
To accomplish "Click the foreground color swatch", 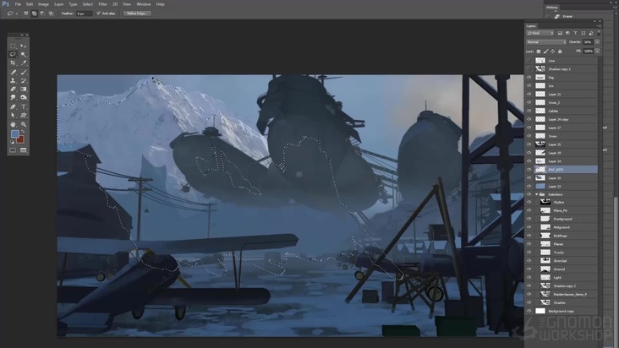I will pos(14,134).
